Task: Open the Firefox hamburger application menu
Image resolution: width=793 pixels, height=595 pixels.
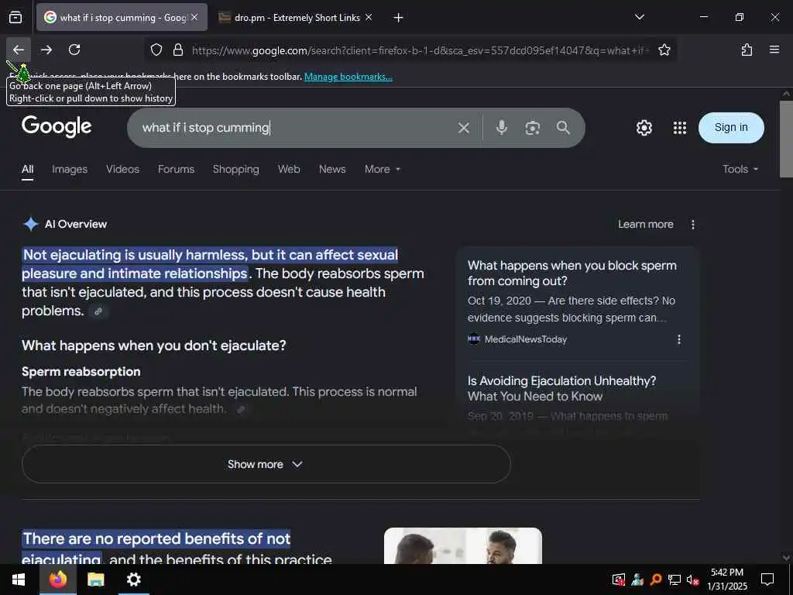Action: [774, 50]
